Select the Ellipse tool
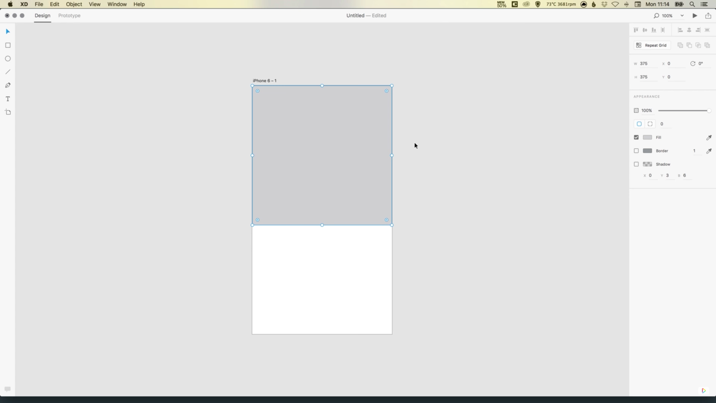Viewport: 716px width, 403px height. 8,58
